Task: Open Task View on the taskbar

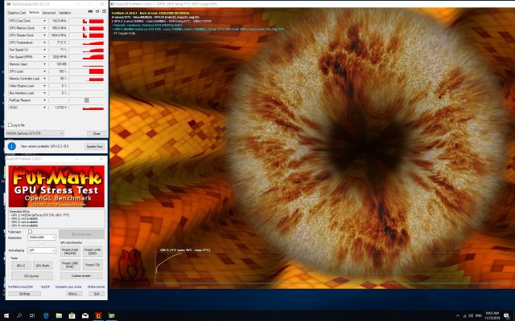Action: [x=32, y=315]
